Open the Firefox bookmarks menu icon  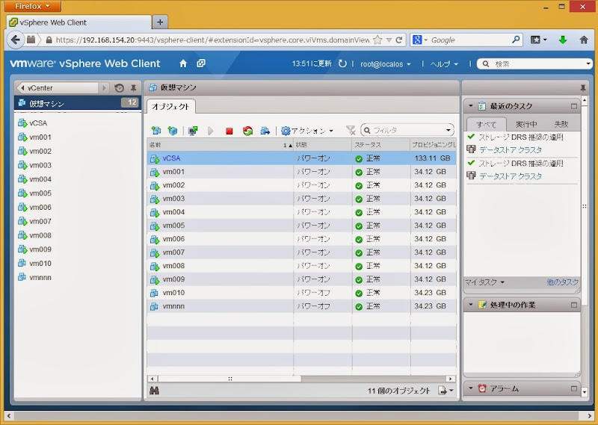click(538, 40)
